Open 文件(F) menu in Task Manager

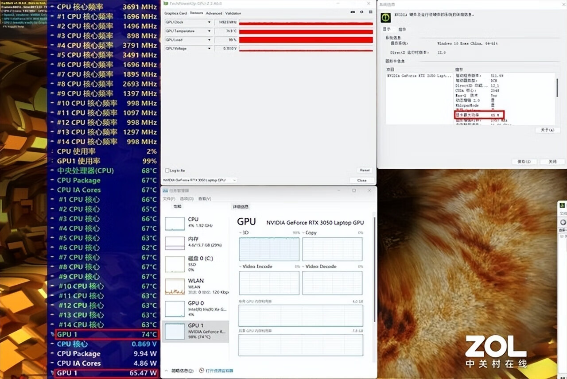(x=169, y=199)
